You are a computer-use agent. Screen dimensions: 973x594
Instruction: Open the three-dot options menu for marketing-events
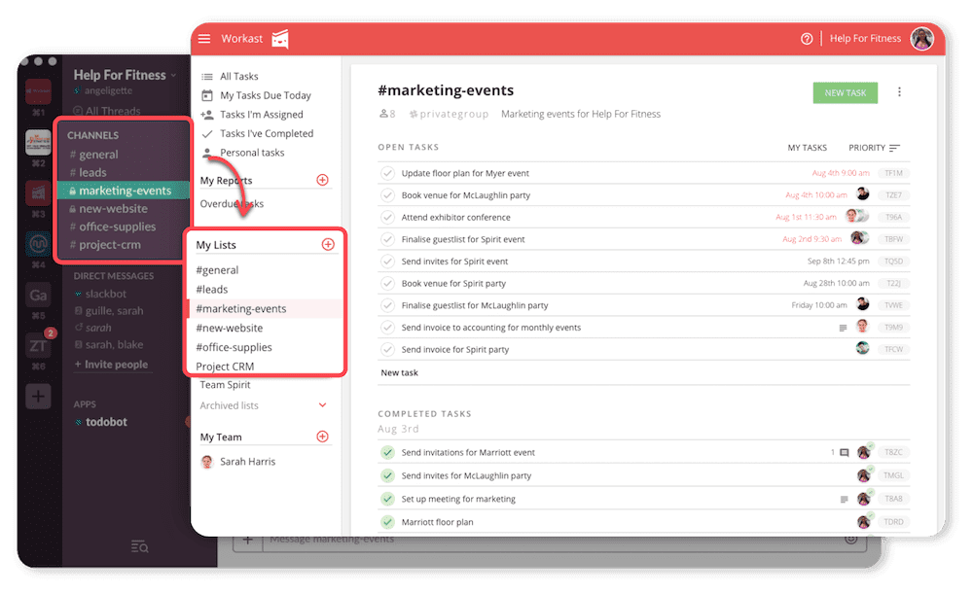899,92
